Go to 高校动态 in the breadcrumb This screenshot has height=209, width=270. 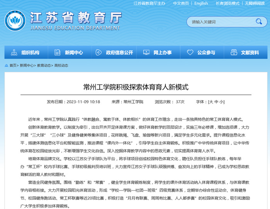click(x=61, y=66)
